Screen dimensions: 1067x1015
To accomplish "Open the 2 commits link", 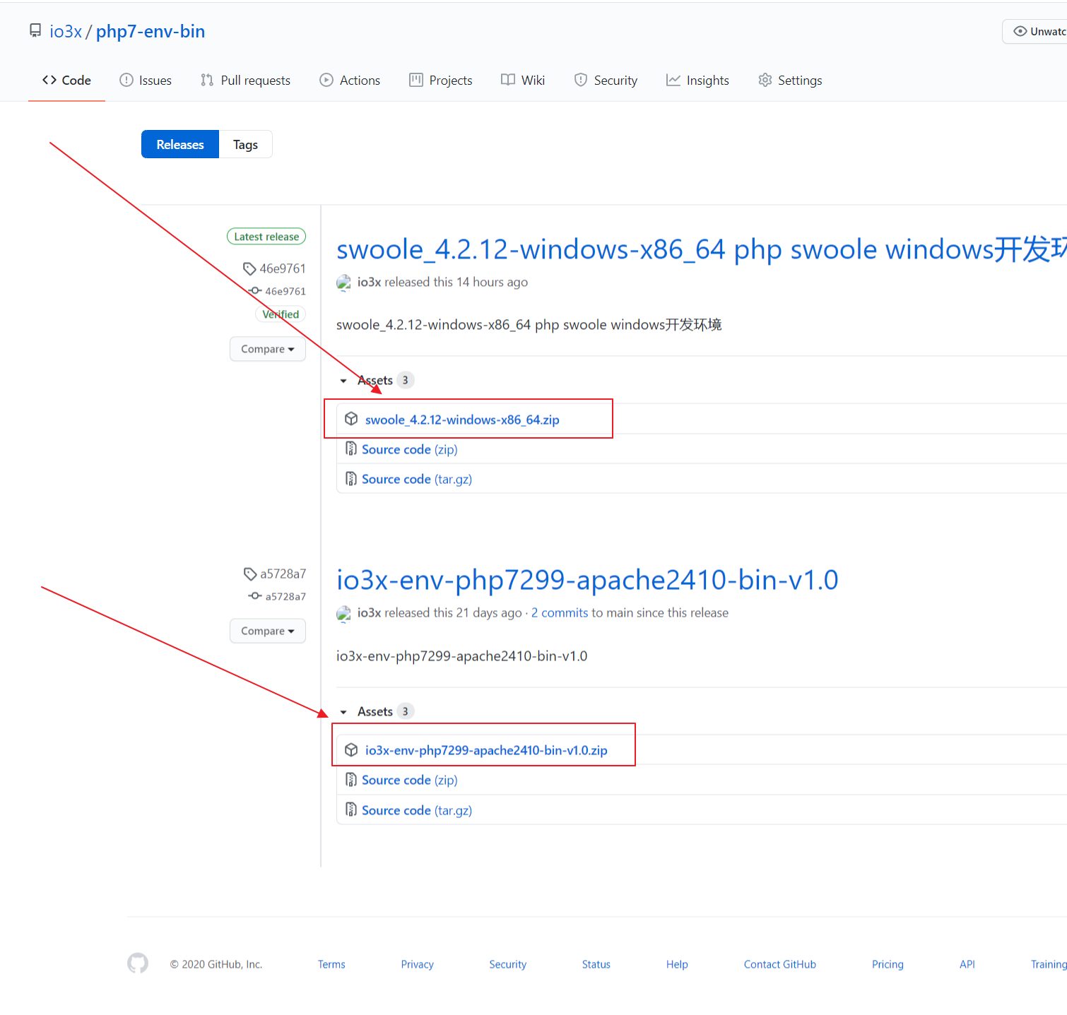I will pyautogui.click(x=560, y=613).
